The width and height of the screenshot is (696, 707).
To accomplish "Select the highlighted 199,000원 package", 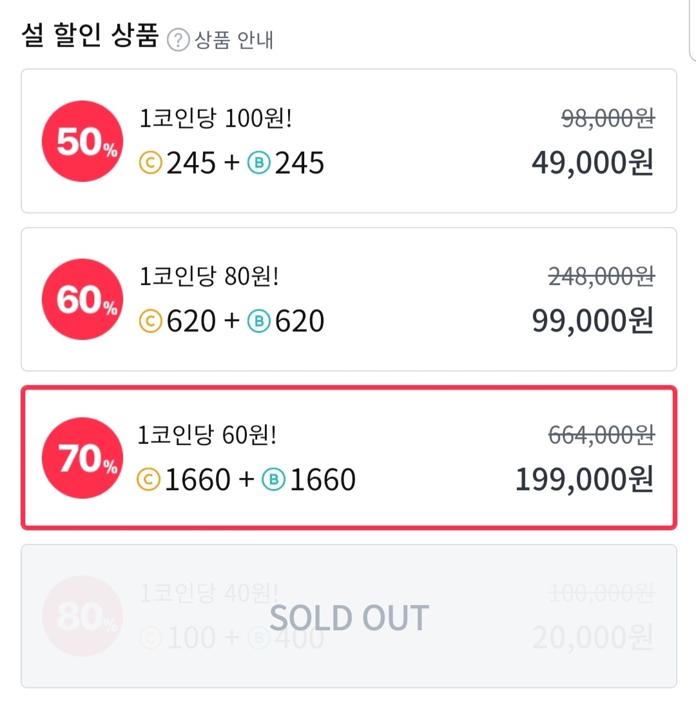I will 349,457.
